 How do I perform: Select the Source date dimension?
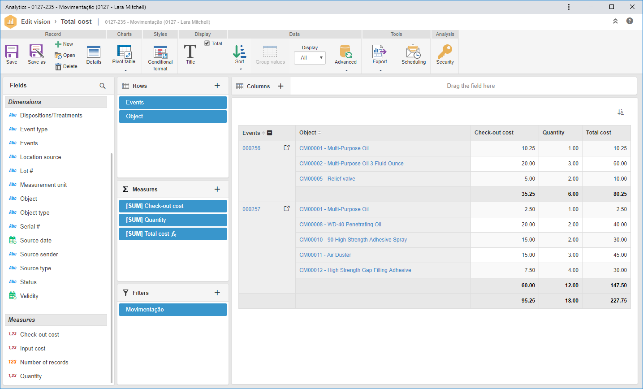[x=36, y=241]
